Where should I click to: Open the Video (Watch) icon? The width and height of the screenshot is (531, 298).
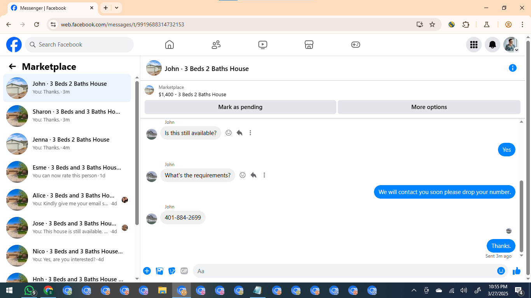point(263,45)
